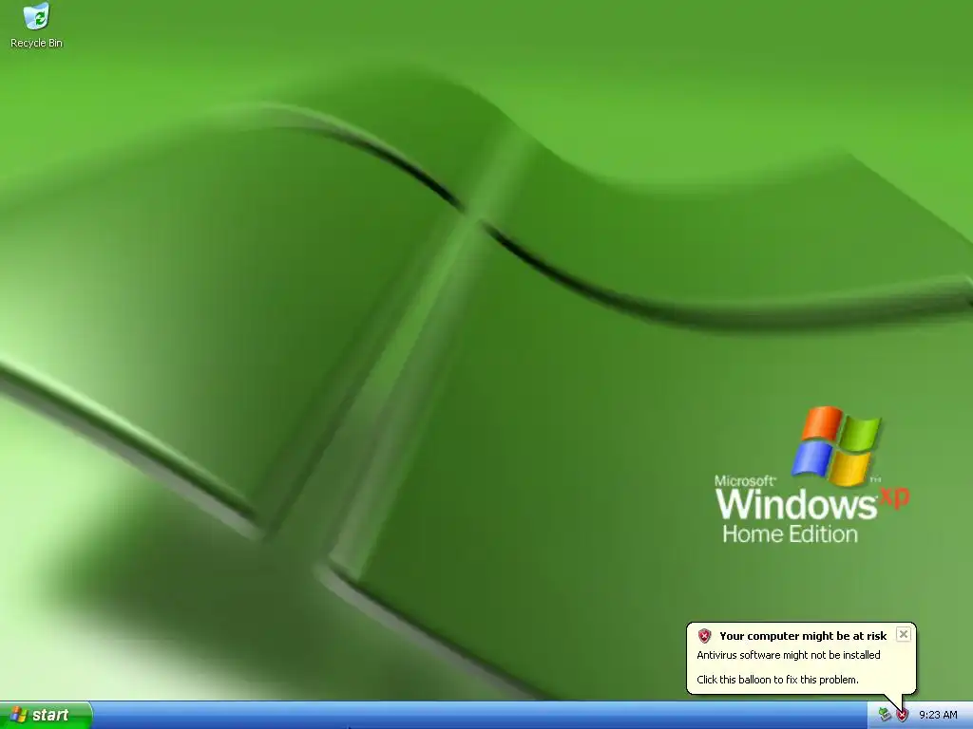Screen dimensions: 973x729
Task: Click 'Antivirus software might not be installed' text
Action: (x=788, y=655)
